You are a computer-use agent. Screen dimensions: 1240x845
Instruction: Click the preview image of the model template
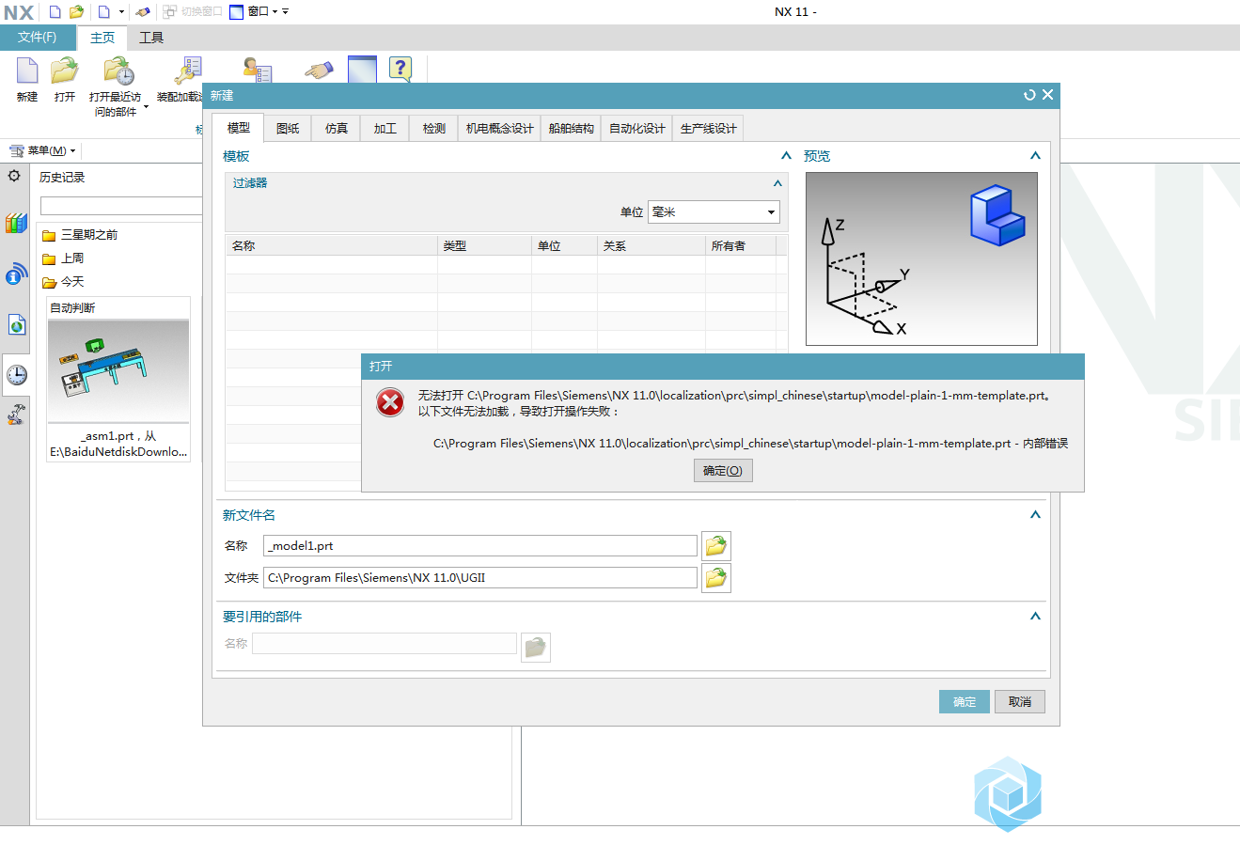[x=921, y=258]
